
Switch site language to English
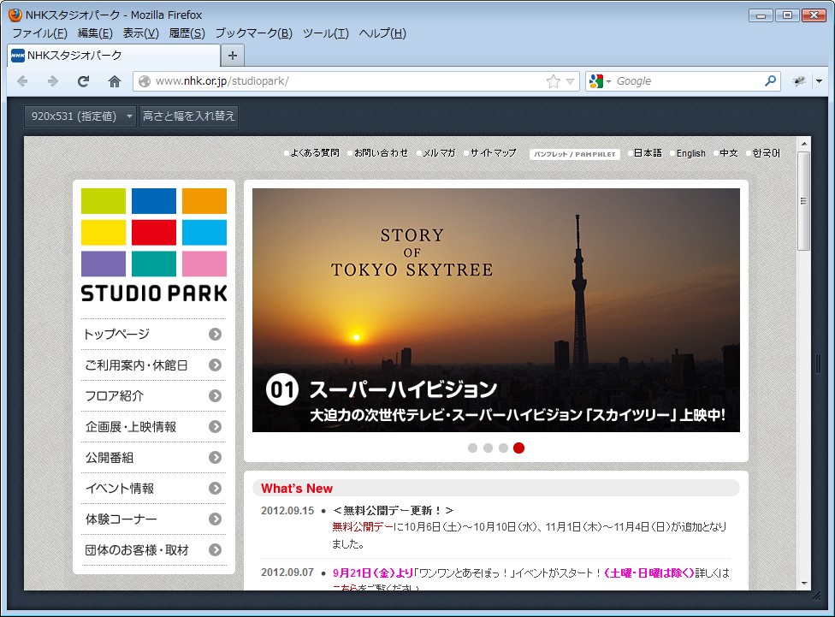click(690, 153)
